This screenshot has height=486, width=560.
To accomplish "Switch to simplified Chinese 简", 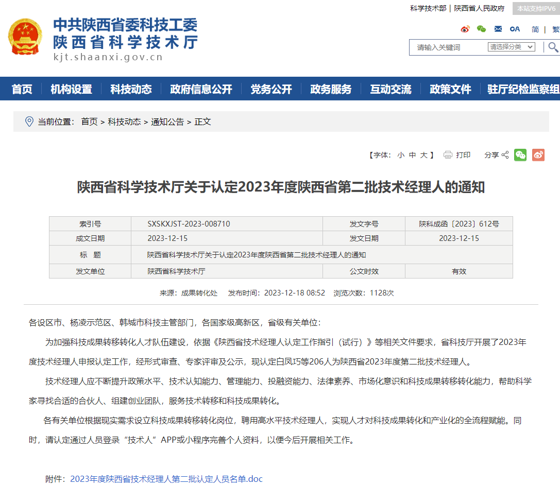I will [535, 29].
